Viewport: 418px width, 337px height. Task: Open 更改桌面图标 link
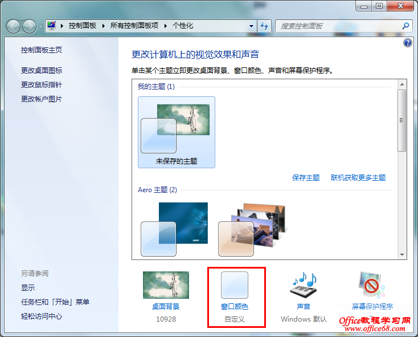(x=42, y=71)
